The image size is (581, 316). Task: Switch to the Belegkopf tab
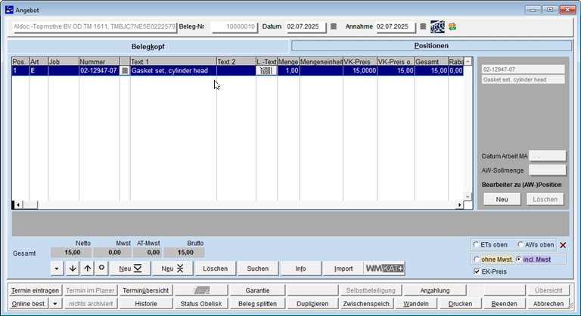(148, 47)
